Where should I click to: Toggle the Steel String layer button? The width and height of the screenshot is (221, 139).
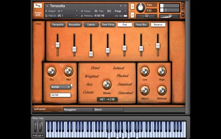(x=108, y=25)
